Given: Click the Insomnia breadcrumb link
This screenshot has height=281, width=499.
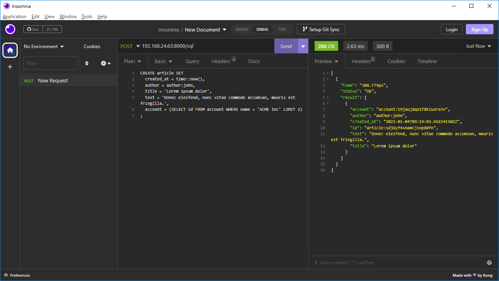Looking at the screenshot, I should [x=168, y=30].
